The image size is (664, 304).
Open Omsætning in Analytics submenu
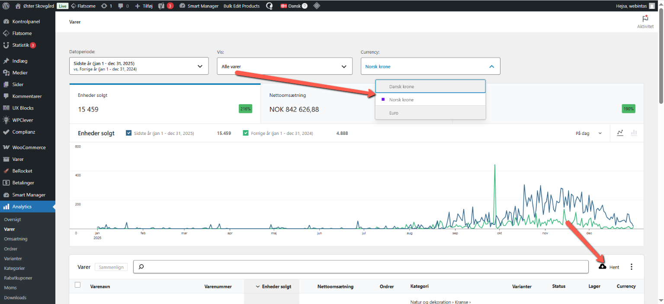pos(16,239)
